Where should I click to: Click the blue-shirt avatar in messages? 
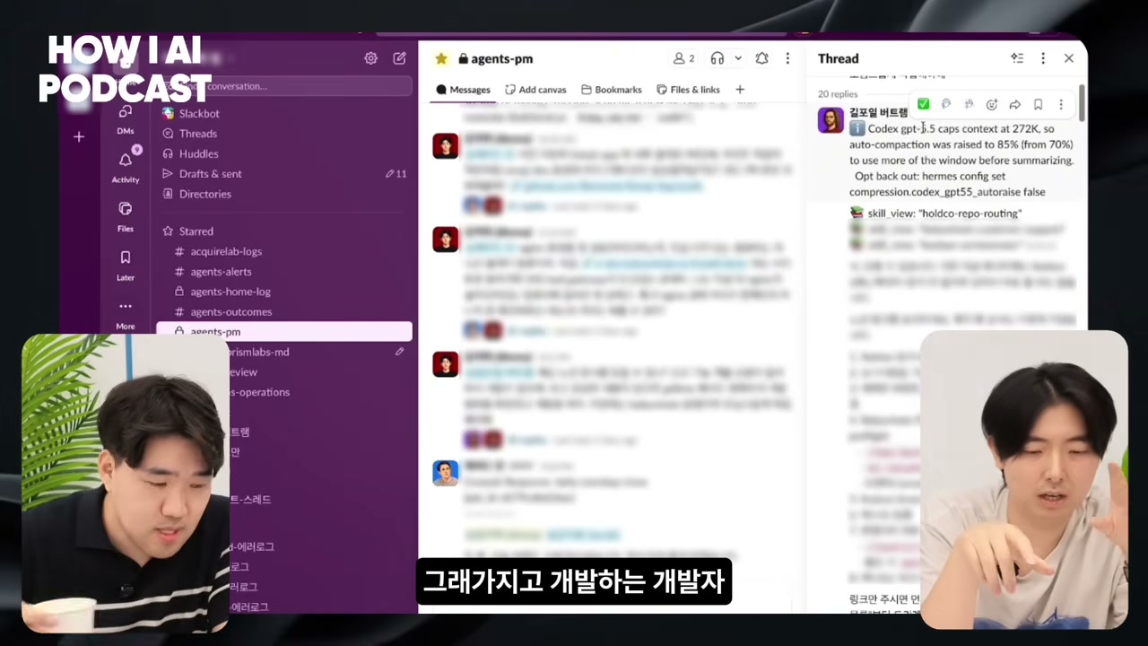point(446,473)
